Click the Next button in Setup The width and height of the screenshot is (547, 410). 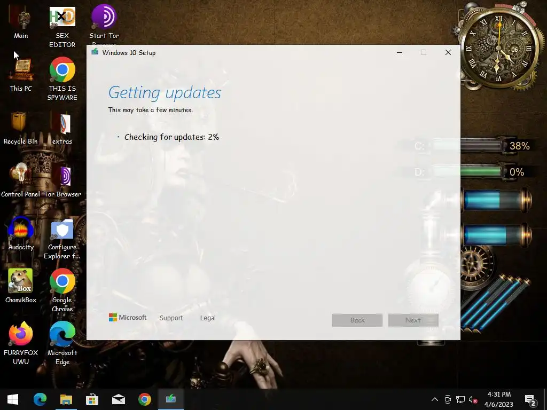tap(413, 320)
